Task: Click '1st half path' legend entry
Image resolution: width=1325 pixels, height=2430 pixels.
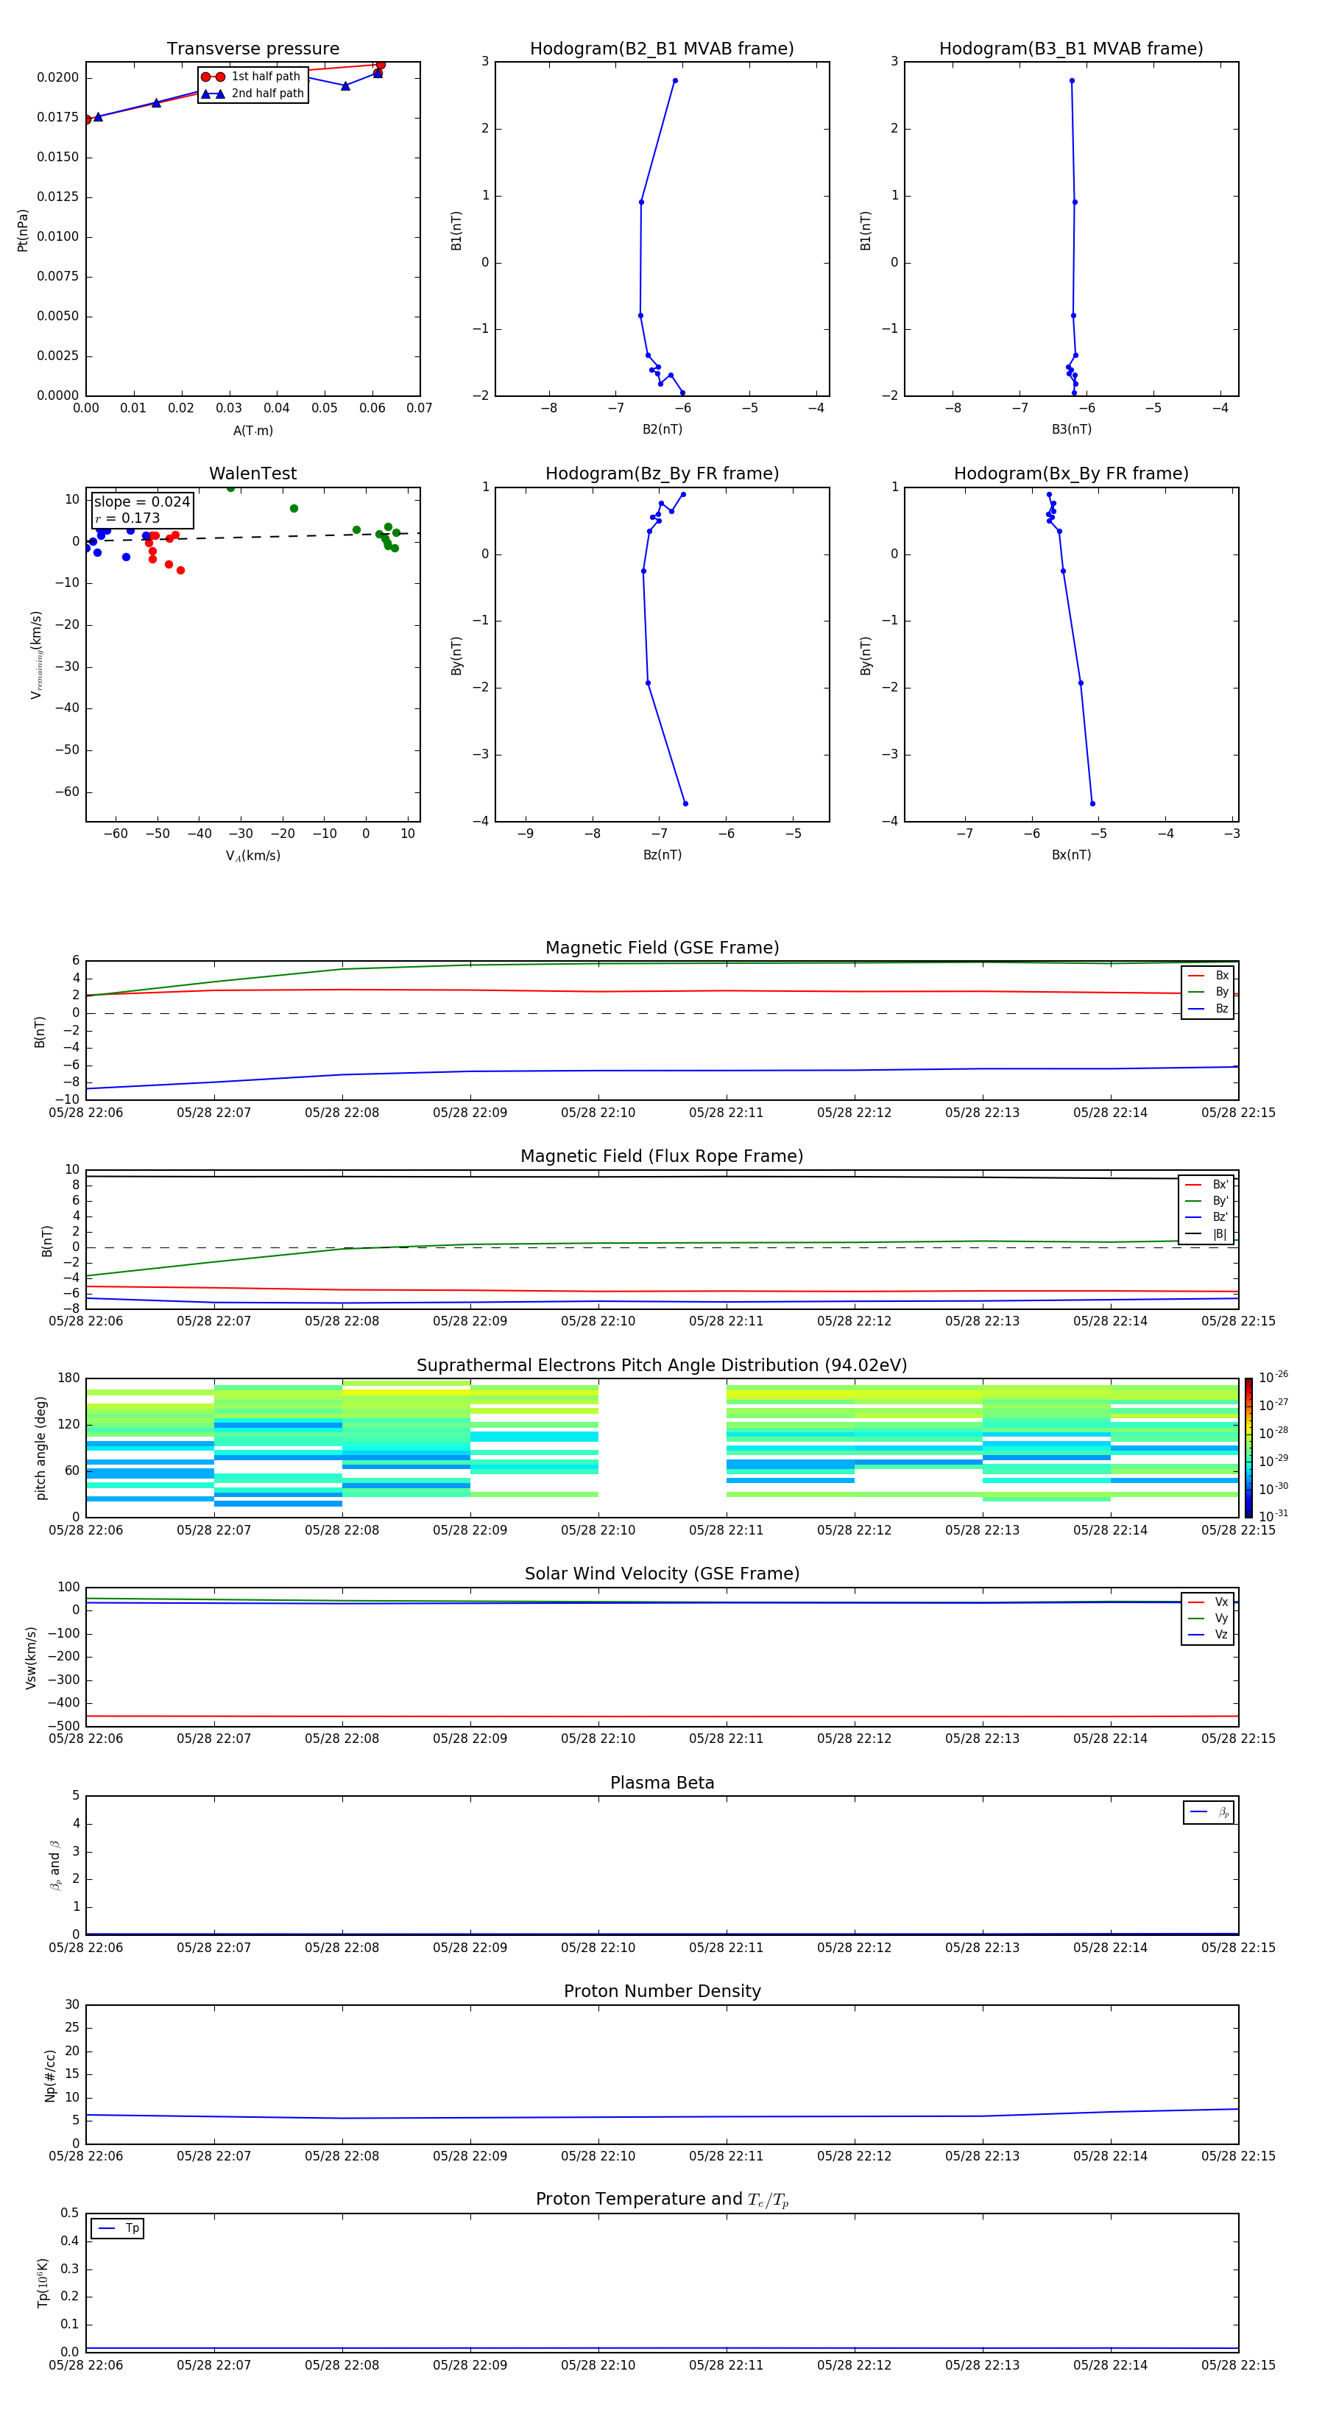Action: [x=251, y=77]
